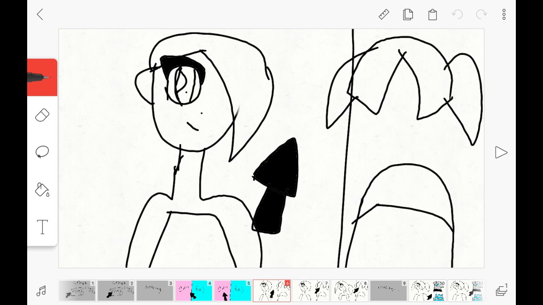Play the animation
The image size is (543, 305).
click(x=501, y=152)
